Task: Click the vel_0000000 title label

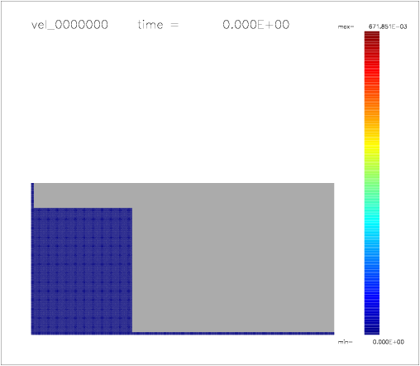Action: [x=69, y=25]
